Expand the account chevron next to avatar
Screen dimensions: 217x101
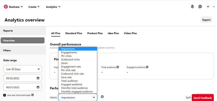pyautogui.click(x=213, y=6)
